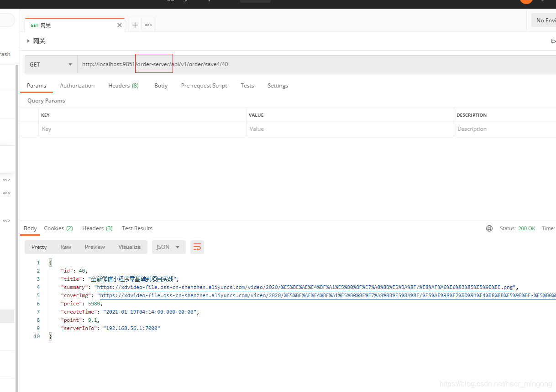Click the Value query param field
Viewport: 556px width, 392px height.
point(350,129)
